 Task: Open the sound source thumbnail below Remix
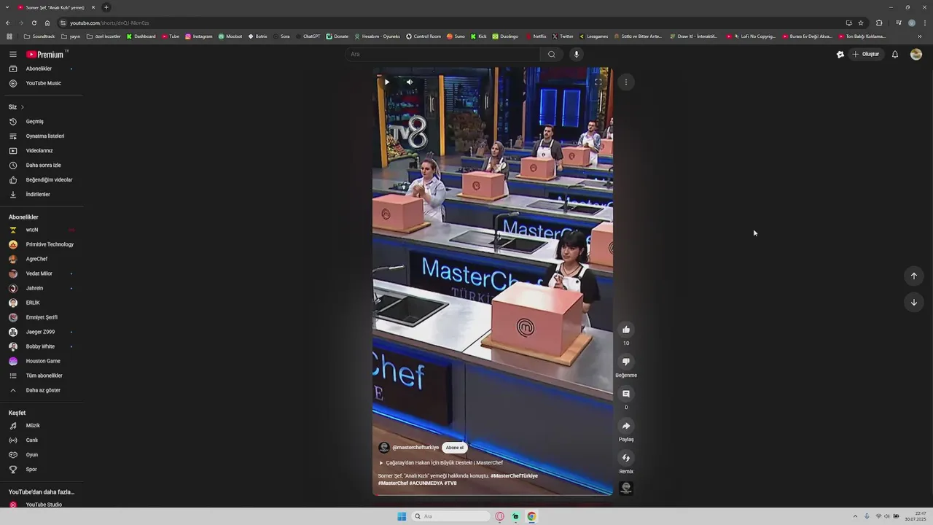coord(626,488)
